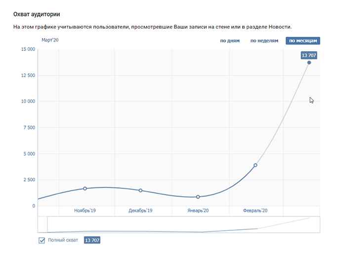Click the Март'20 period label above the chart
This screenshot has width=337, height=253.
(x=49, y=40)
